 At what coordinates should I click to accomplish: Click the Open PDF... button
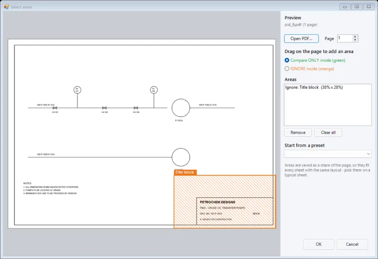301,39
